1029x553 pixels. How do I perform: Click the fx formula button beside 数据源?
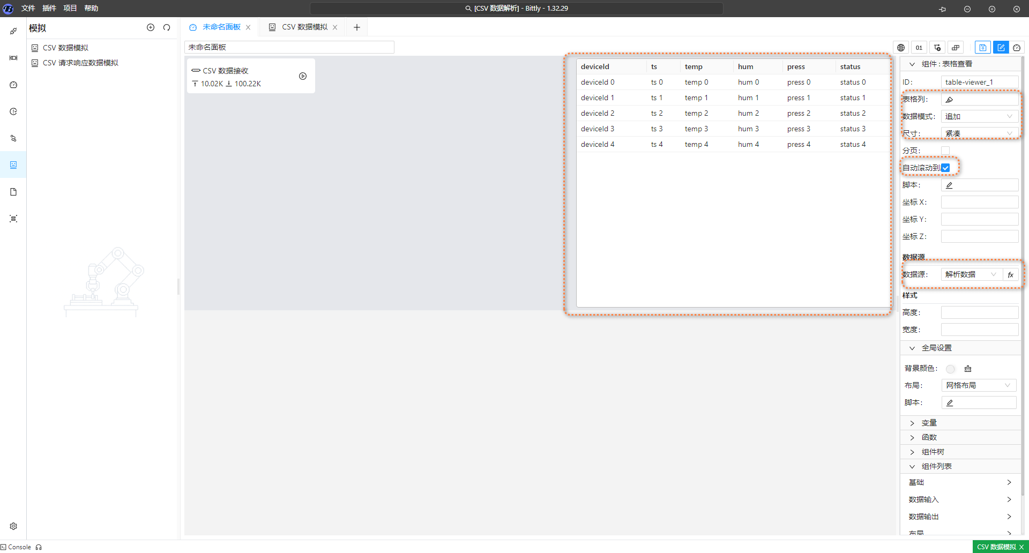click(x=1010, y=275)
